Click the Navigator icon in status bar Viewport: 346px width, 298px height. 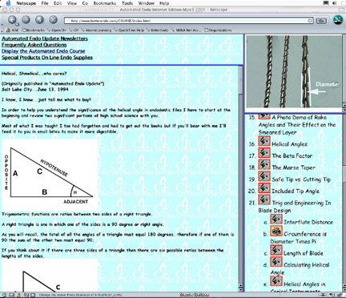(5, 295)
